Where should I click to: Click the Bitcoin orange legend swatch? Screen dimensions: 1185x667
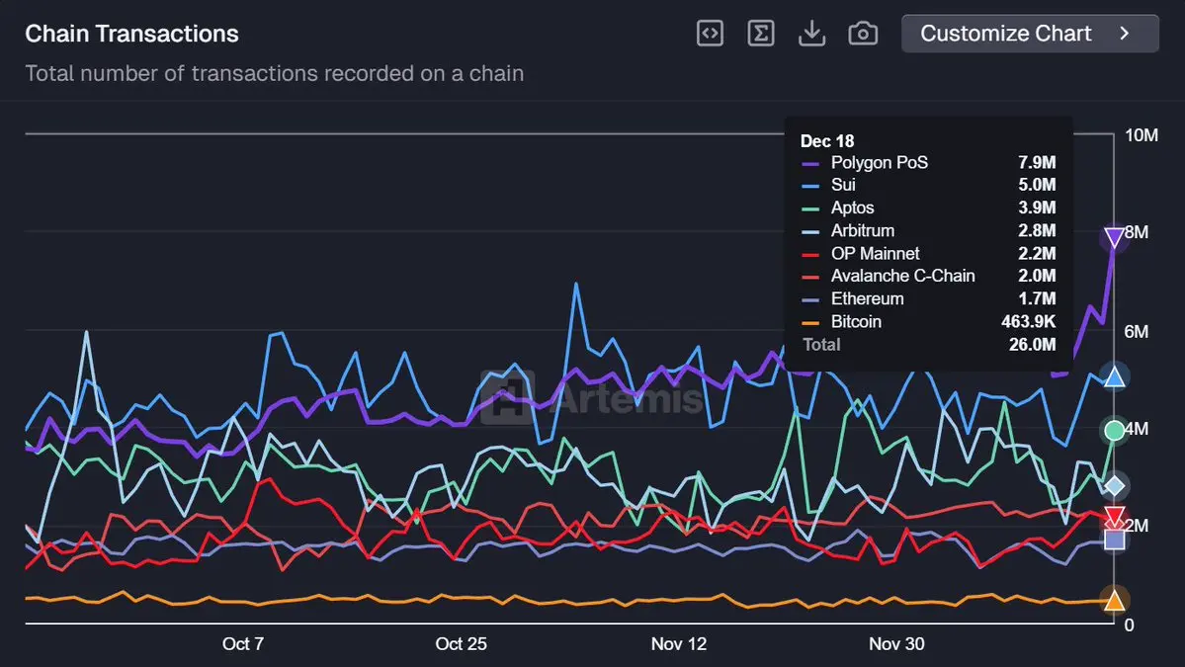click(810, 322)
